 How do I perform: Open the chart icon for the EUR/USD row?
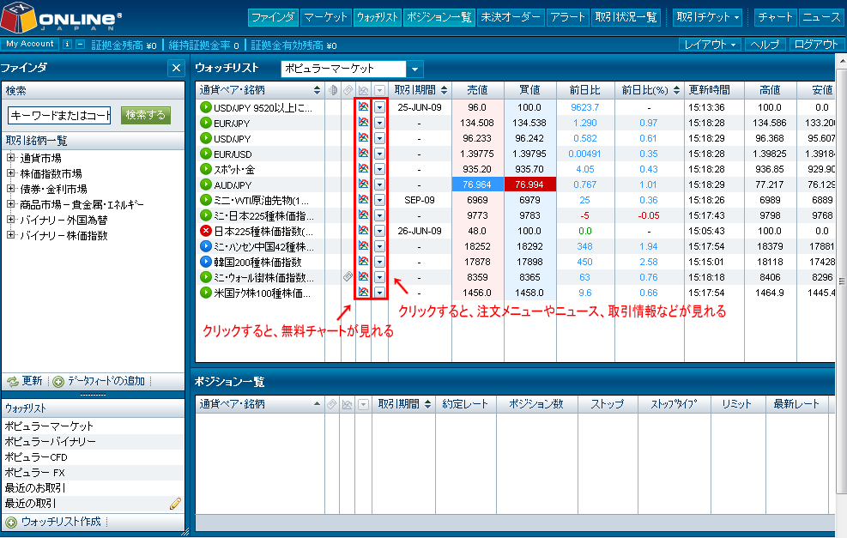coord(364,154)
